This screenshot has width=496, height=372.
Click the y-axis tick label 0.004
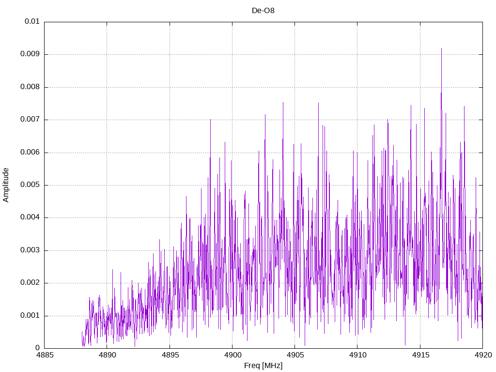click(30, 217)
